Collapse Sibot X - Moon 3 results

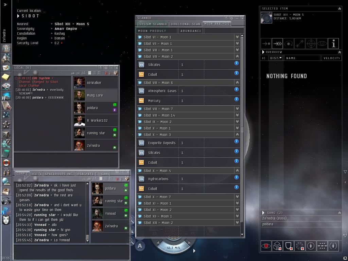coord(237,135)
